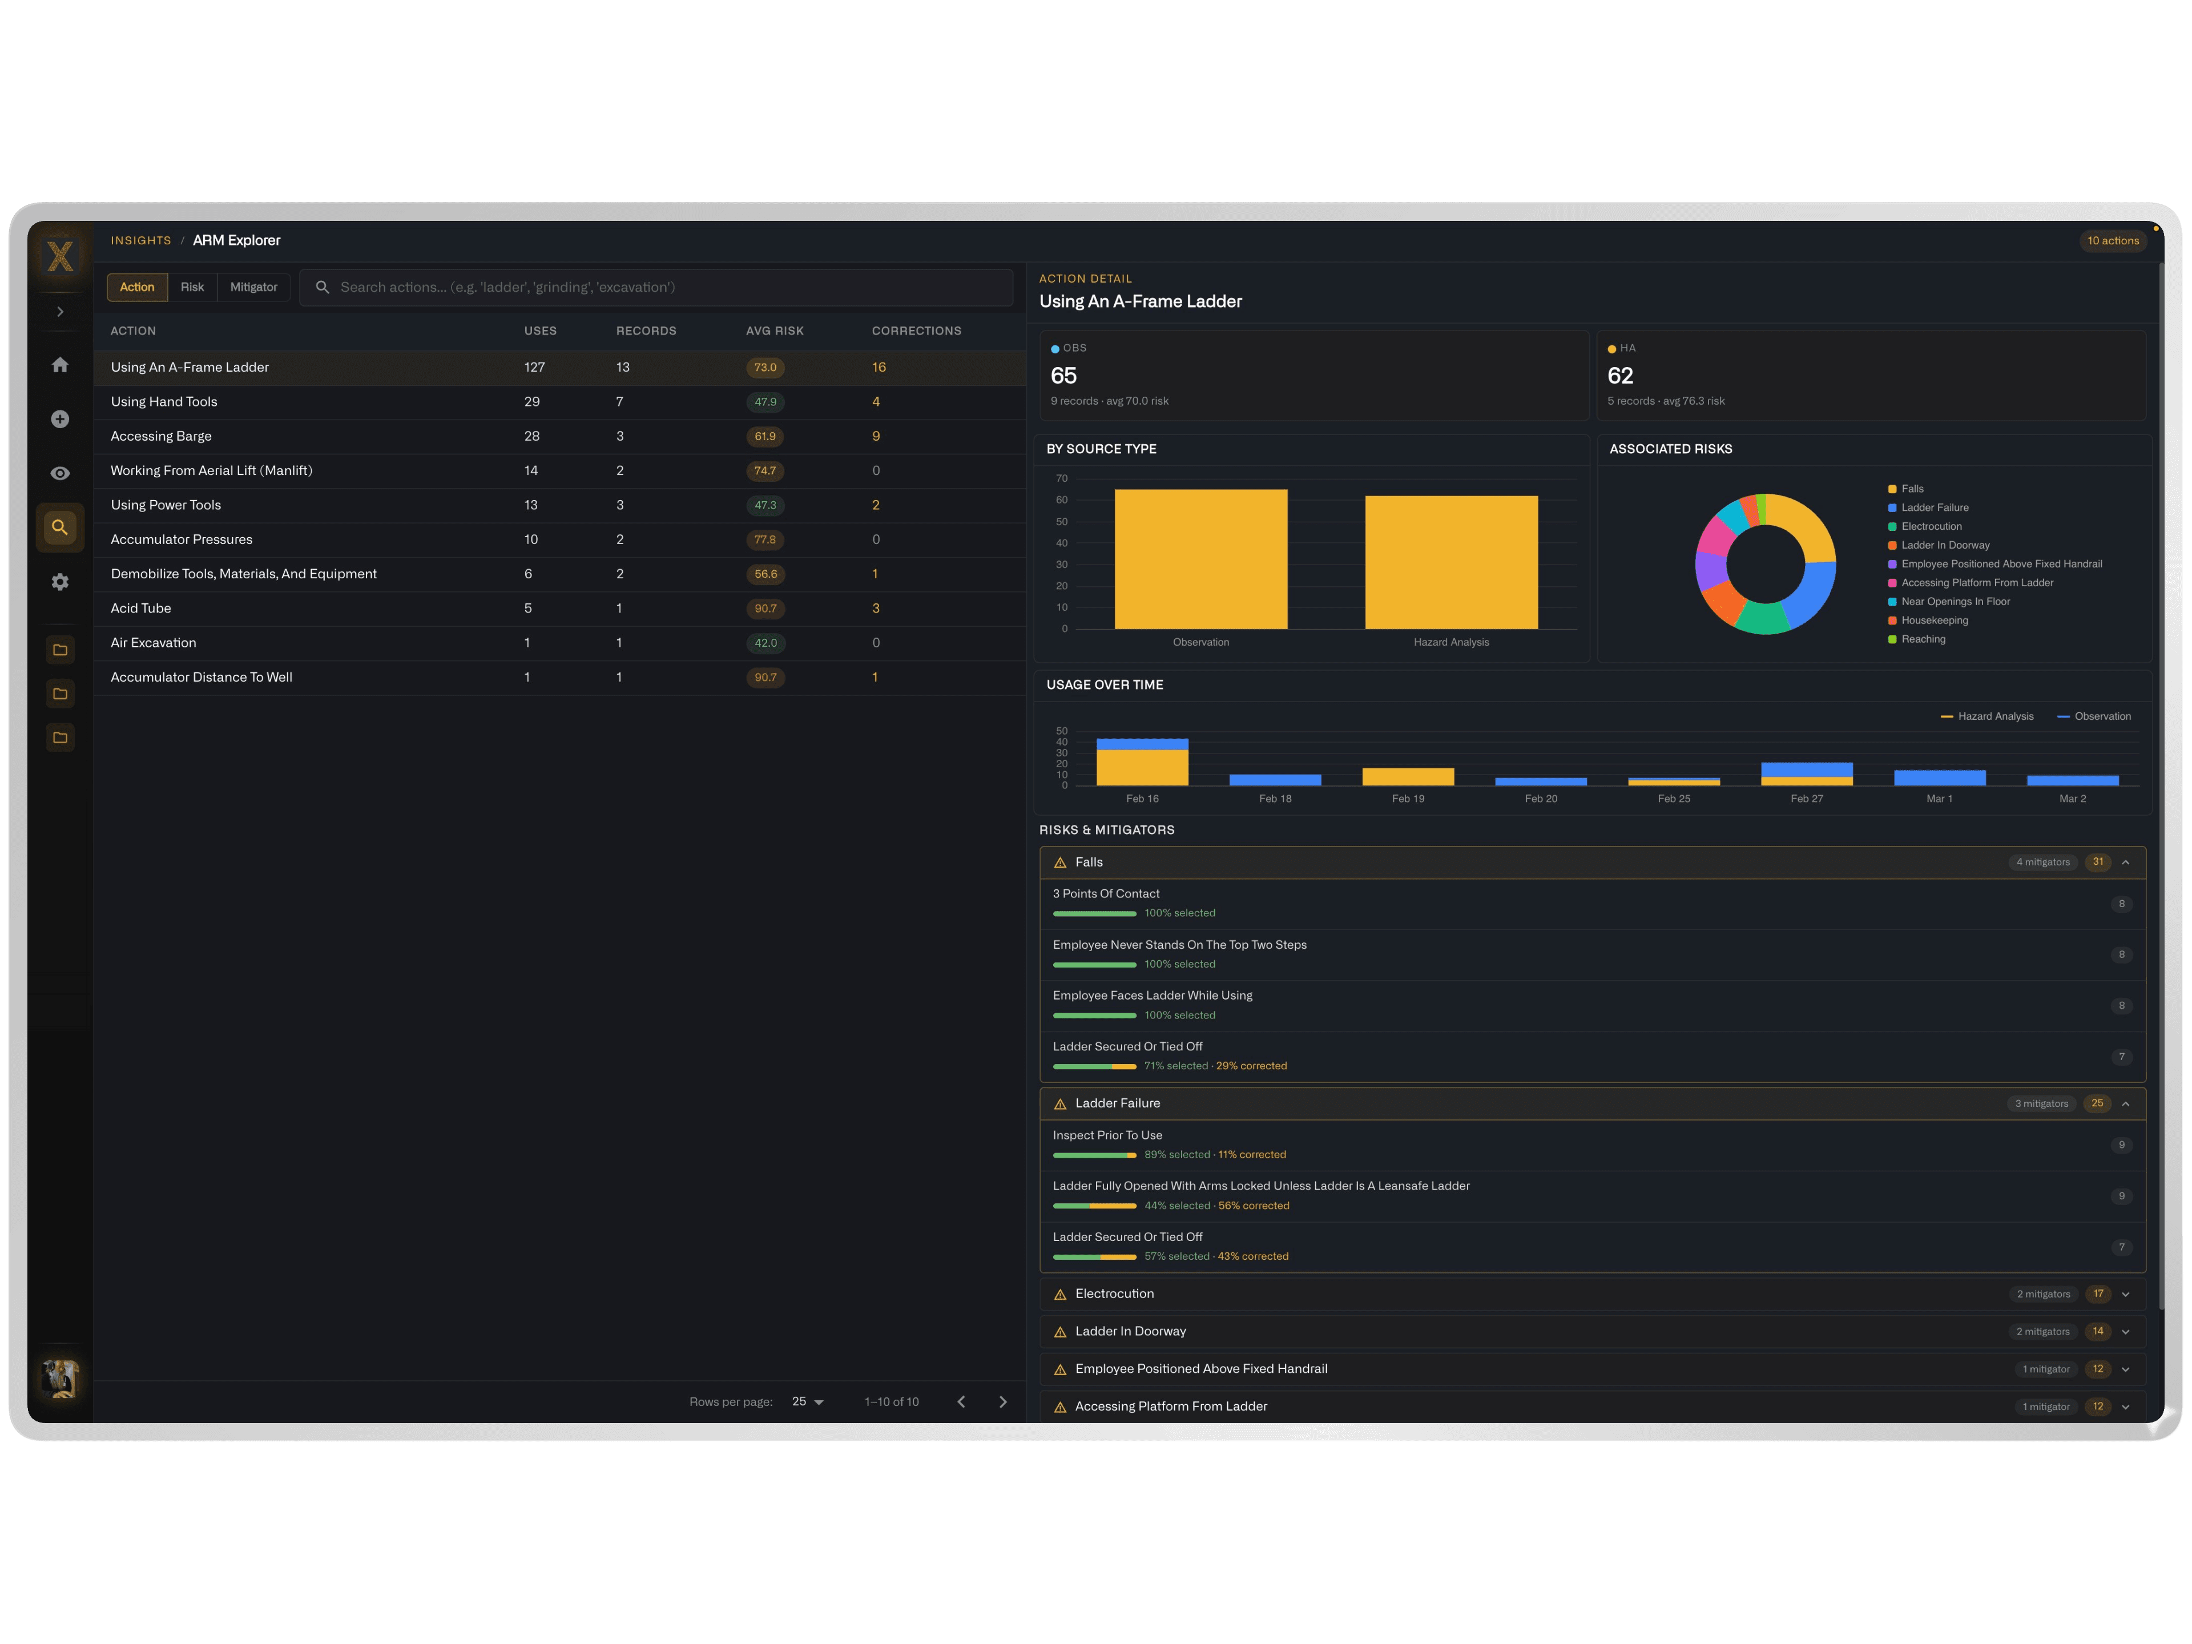Select the Acid Tube row

[560, 609]
